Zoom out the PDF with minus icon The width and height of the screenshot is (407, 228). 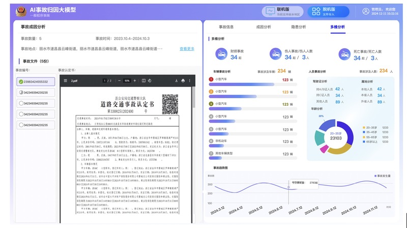(x=120, y=81)
